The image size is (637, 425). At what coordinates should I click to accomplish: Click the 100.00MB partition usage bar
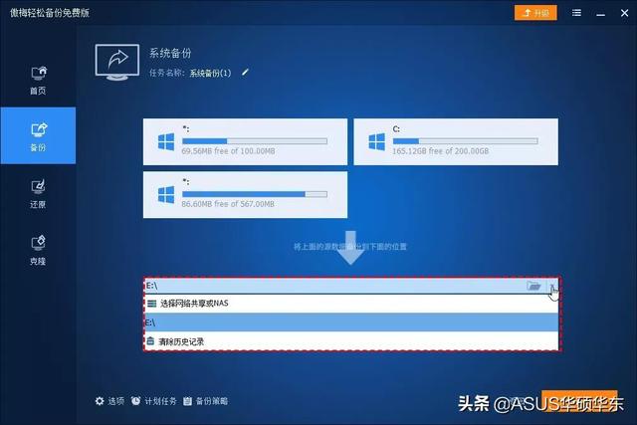point(255,141)
